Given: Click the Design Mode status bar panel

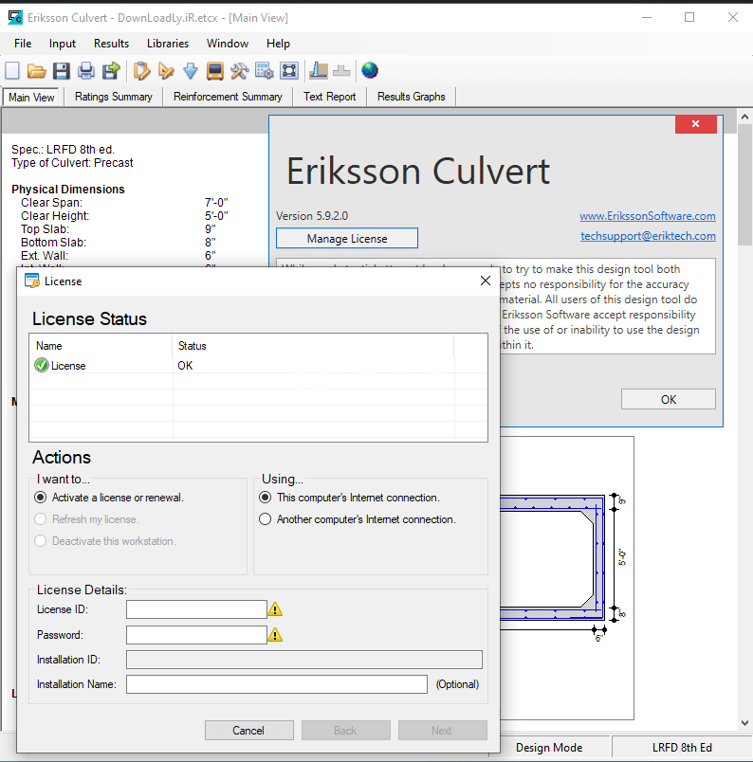Looking at the screenshot, I should 549,748.
